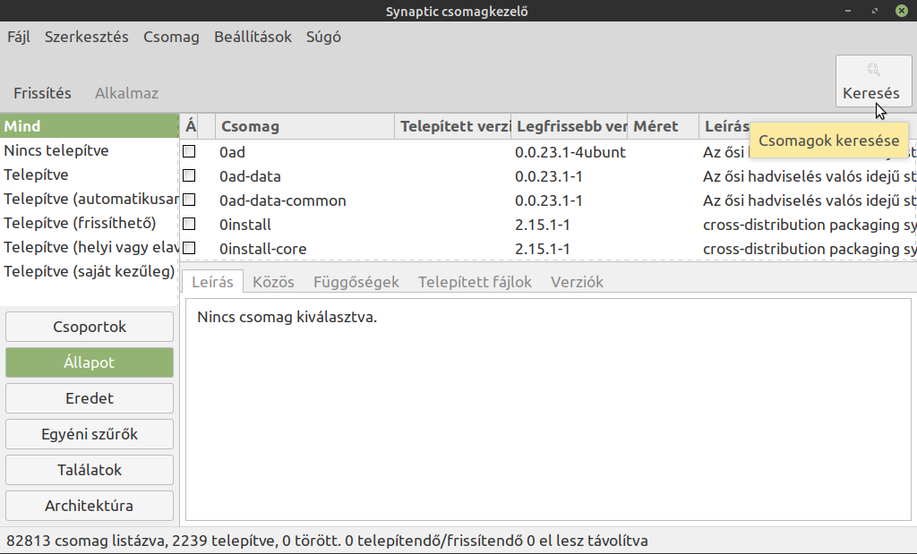917x554 pixels.
Task: Open the Súgó menu
Action: [x=323, y=37]
